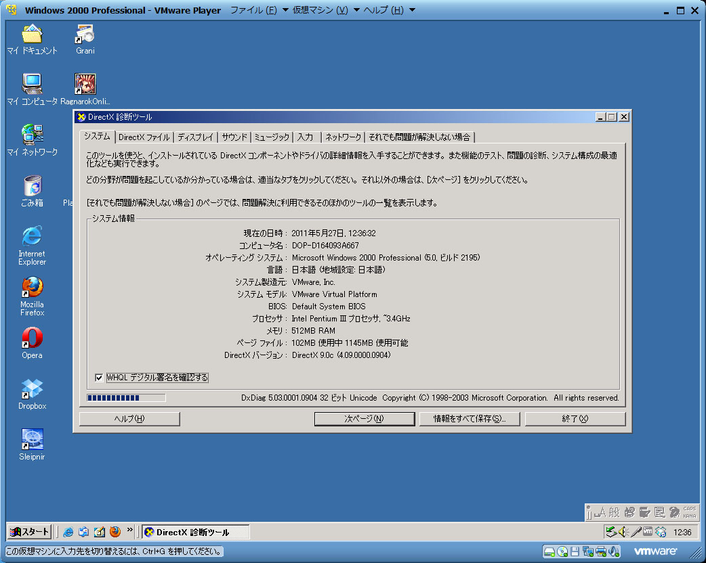Launch Firefox from the quick launch bar

pyautogui.click(x=115, y=532)
